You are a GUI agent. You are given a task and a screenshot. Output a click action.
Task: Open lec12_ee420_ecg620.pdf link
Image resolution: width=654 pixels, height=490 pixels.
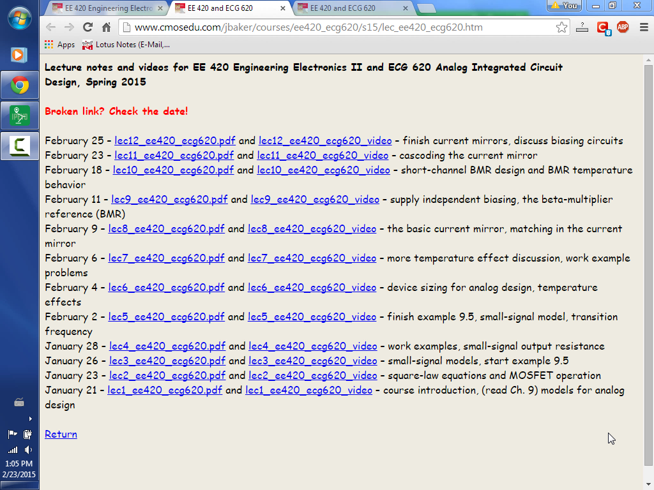click(175, 141)
